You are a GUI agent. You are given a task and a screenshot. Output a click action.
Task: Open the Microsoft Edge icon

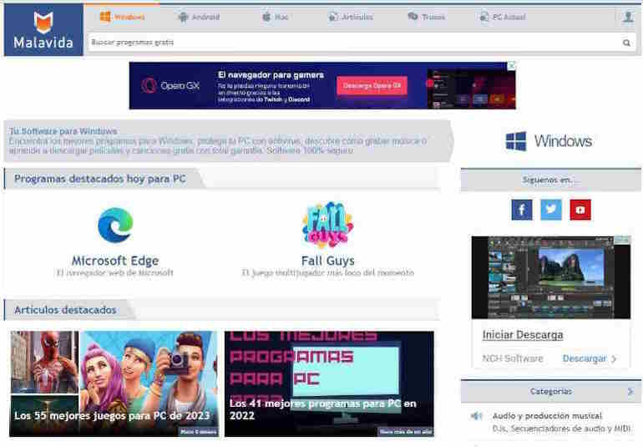[115, 225]
